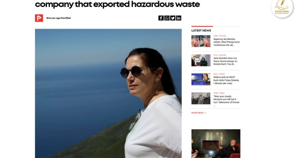
Task: Read Sara Gjordeni Kozeta Kurti headline
Action: click(x=226, y=61)
